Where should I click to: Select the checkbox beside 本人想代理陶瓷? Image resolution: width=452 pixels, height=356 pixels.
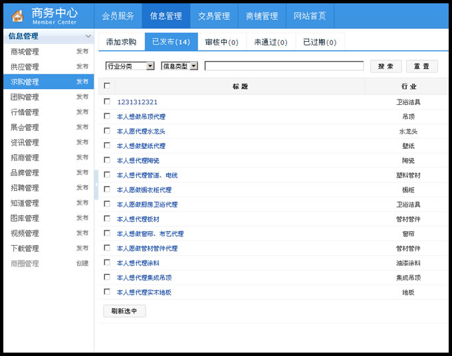[107, 160]
